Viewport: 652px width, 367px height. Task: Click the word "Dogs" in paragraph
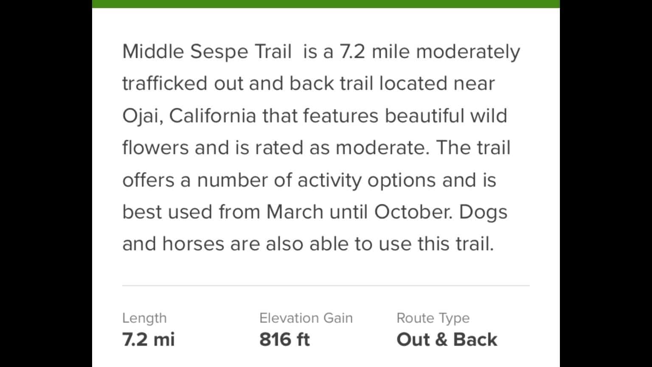(x=483, y=213)
